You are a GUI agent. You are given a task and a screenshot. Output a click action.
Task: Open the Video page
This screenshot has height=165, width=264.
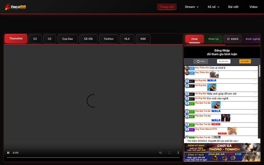click(x=253, y=7)
